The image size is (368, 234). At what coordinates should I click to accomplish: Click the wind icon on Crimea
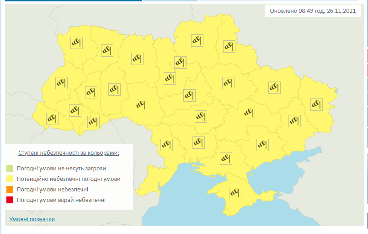pyautogui.click(x=235, y=193)
